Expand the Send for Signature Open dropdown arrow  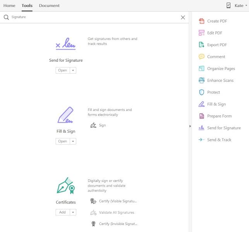coord(73,70)
